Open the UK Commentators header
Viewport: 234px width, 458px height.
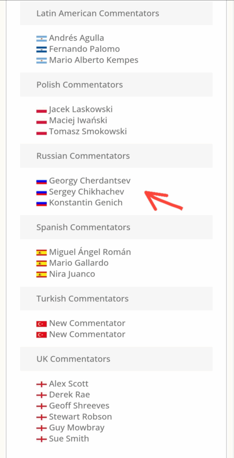point(116,359)
